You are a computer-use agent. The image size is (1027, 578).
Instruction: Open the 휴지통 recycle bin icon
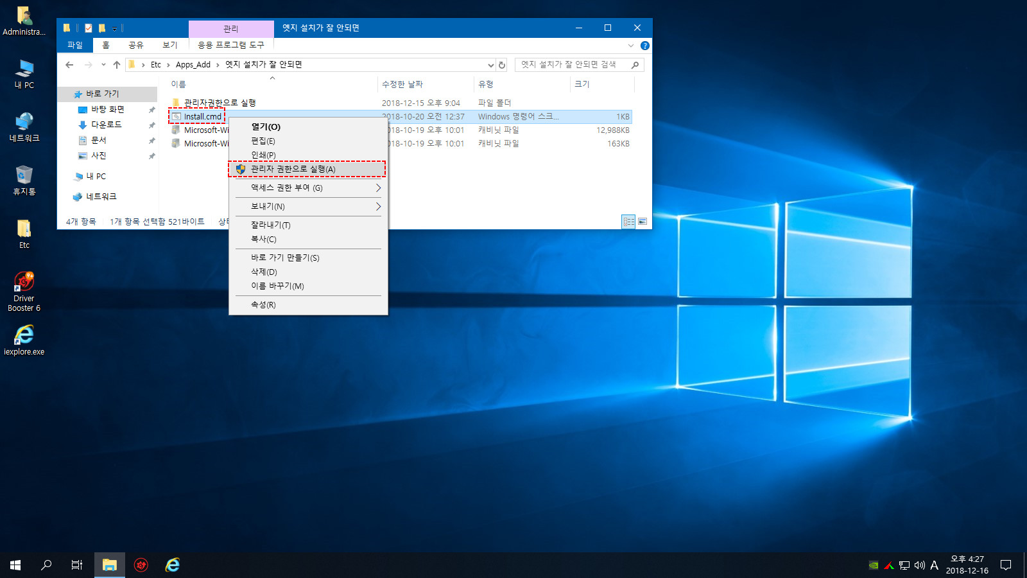(x=24, y=180)
